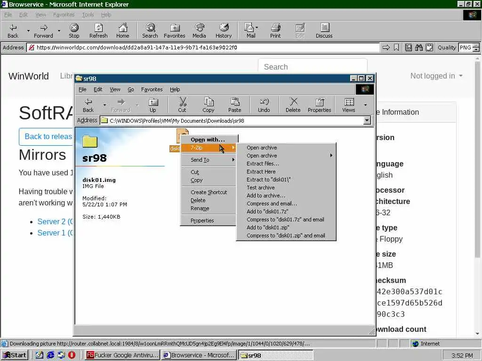482x361 pixels.
Task: Open Mail dropdown arrow in IE toolbar
Action: pyautogui.click(x=257, y=28)
